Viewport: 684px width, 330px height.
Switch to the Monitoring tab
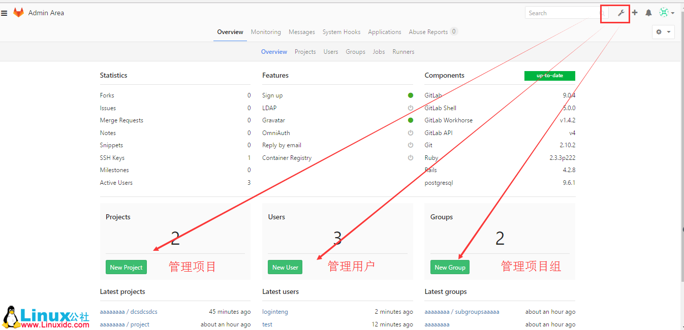pyautogui.click(x=266, y=31)
